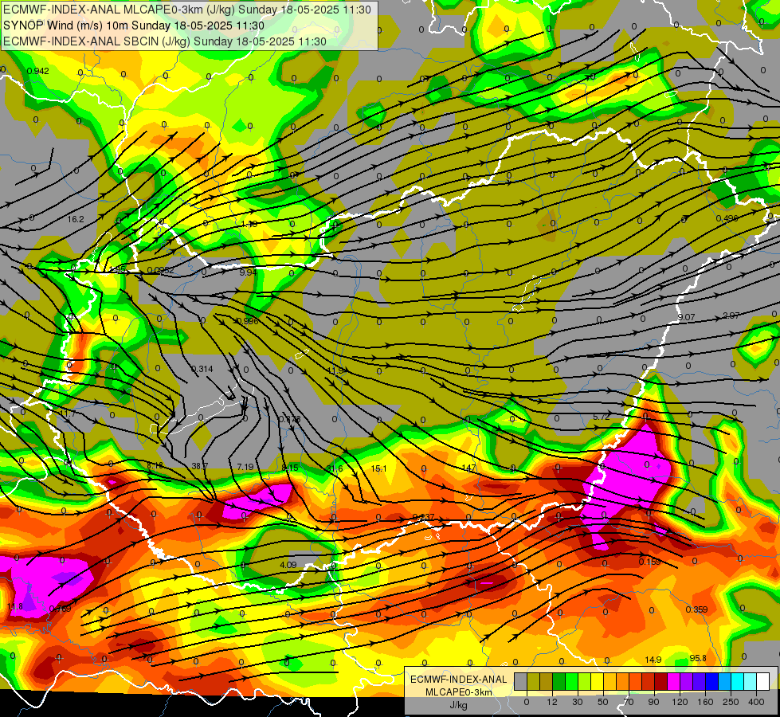This screenshot has height=717, width=780.
Task: Click the station value 9.07
Action: (686, 317)
